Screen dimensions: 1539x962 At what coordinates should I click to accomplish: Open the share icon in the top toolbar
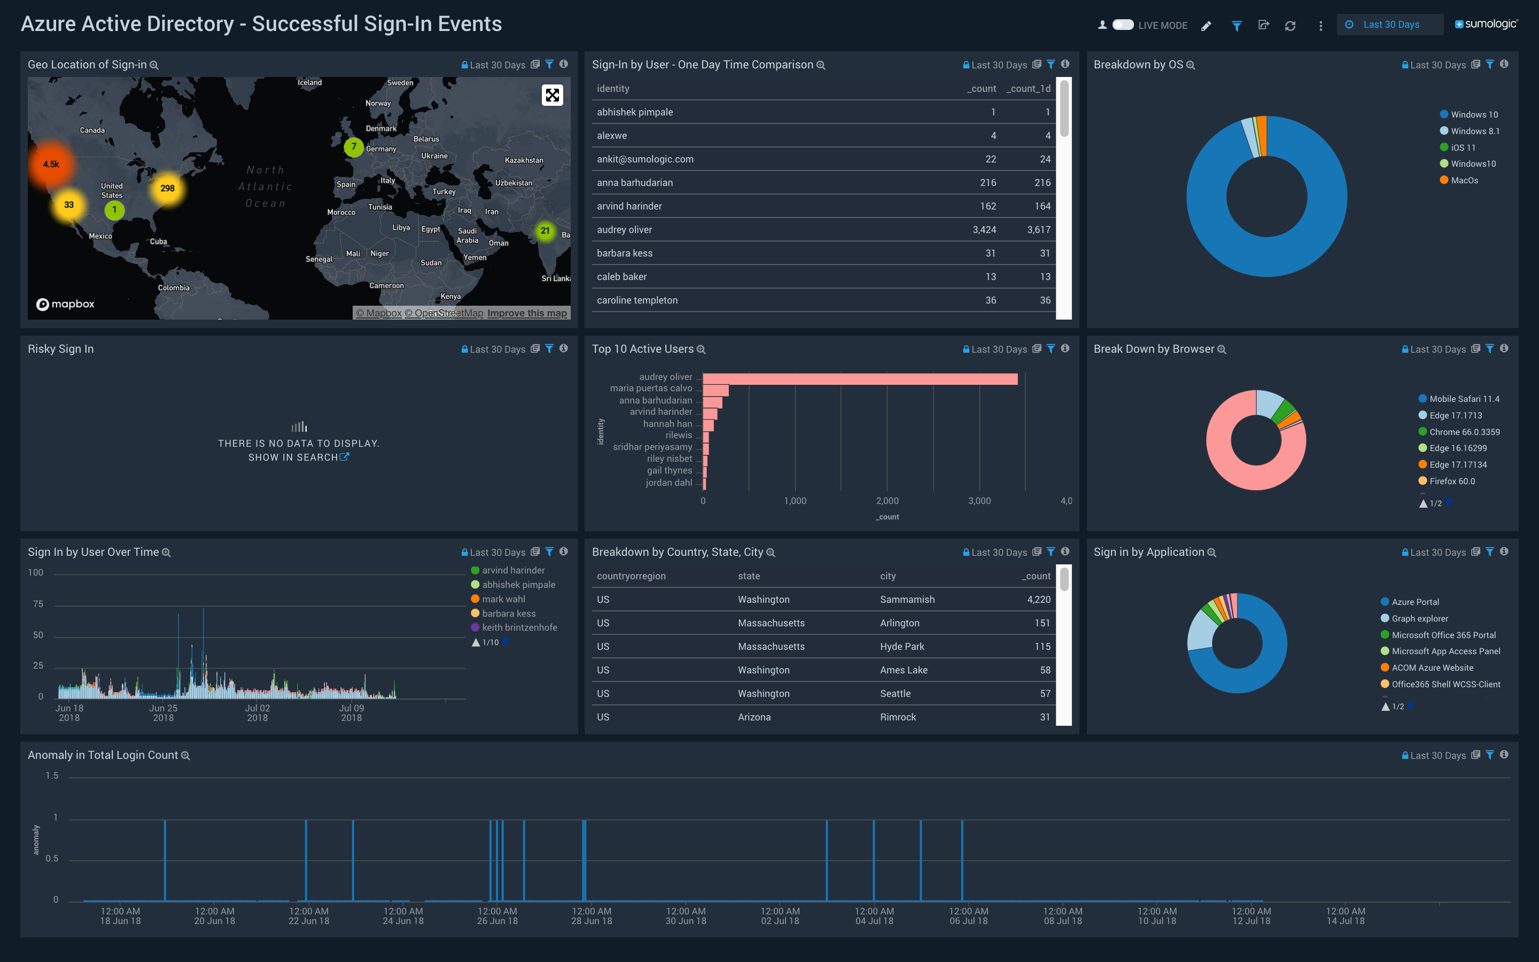(1265, 26)
